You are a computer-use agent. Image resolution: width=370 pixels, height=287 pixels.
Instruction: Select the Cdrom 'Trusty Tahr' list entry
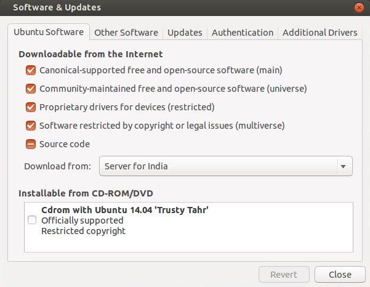tap(188, 220)
